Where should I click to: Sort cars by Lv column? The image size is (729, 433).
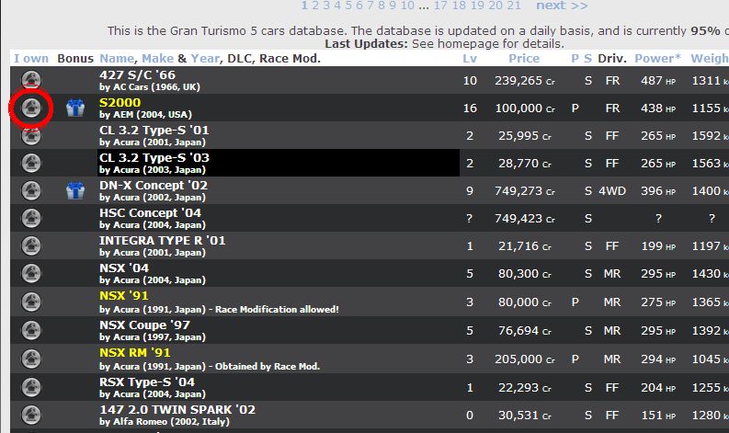tap(470, 59)
